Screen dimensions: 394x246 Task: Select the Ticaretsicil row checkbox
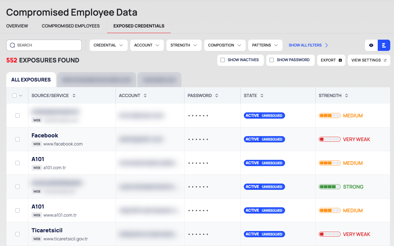(17, 234)
